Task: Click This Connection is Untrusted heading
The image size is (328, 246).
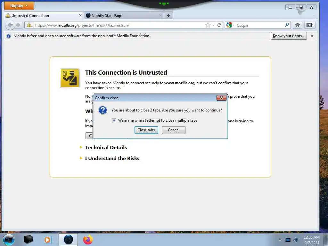Action: [126, 73]
